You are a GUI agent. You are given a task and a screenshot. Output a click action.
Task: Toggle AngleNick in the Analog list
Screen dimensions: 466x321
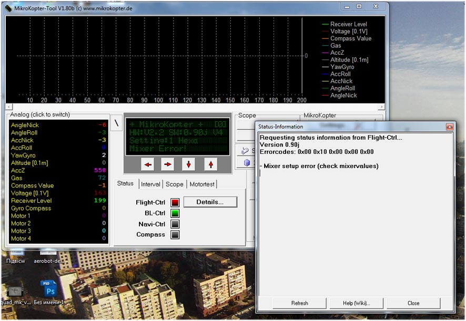(x=25, y=125)
